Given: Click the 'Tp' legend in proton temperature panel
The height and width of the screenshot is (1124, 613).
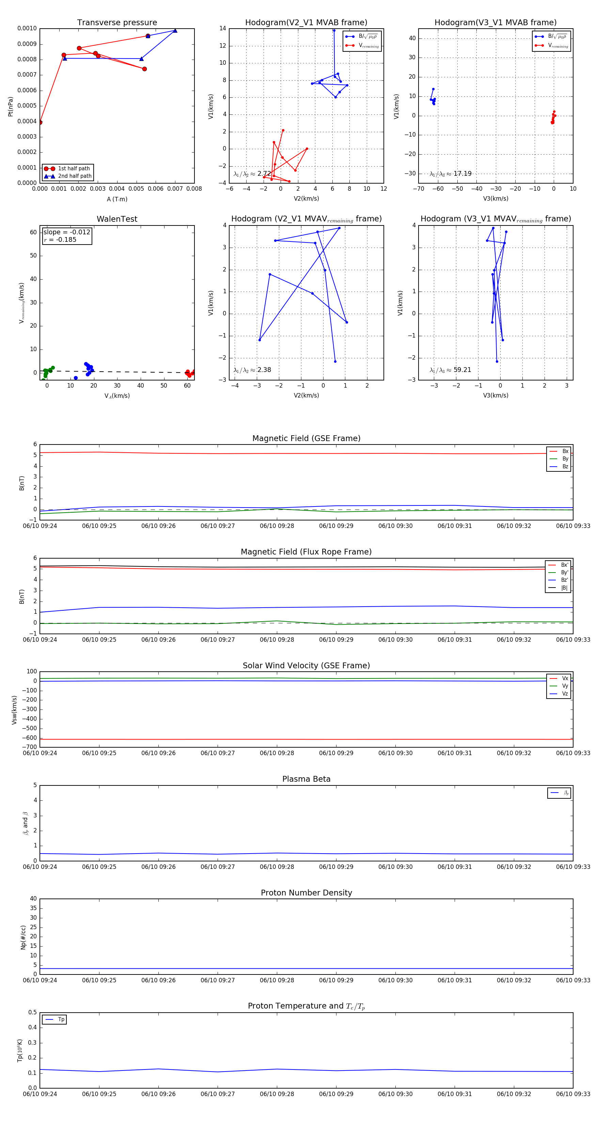Looking at the screenshot, I should [x=54, y=1020].
